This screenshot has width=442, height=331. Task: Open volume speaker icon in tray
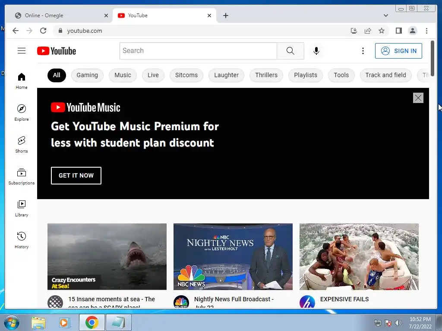click(398, 322)
